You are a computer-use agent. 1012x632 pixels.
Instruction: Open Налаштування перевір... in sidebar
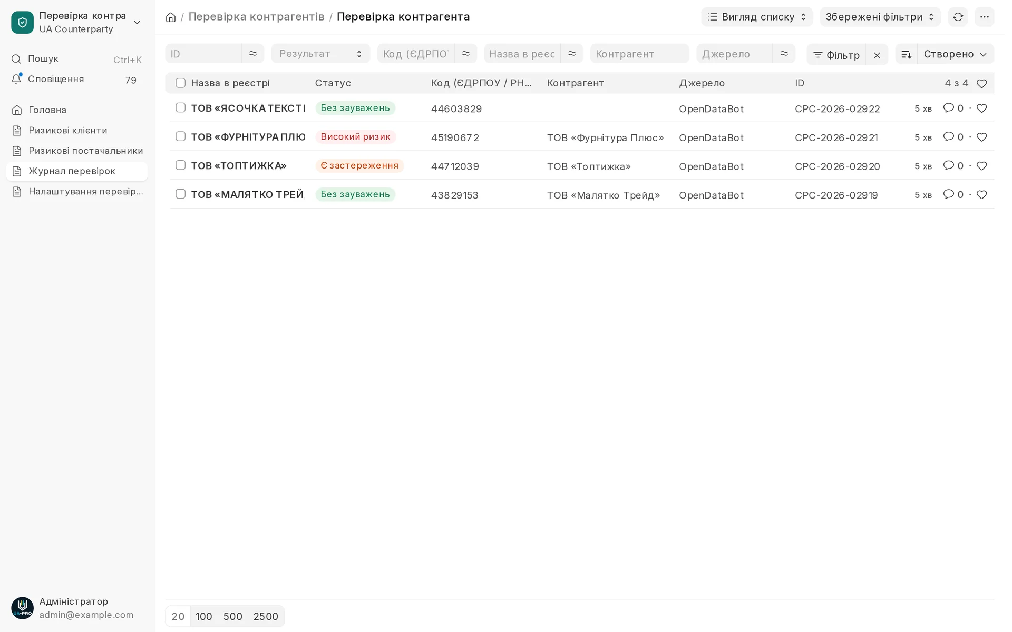[x=77, y=193]
